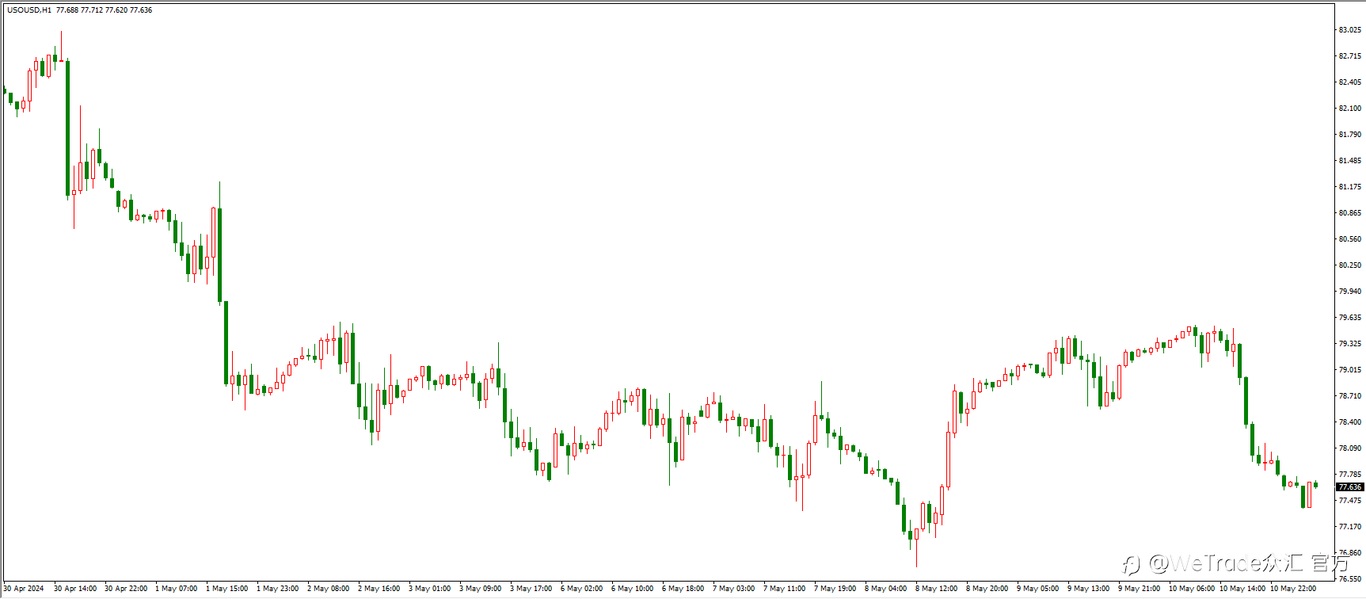Screen dimensions: 1366x599
Task: Select the 81.485 price axis label
Action: (1350, 161)
